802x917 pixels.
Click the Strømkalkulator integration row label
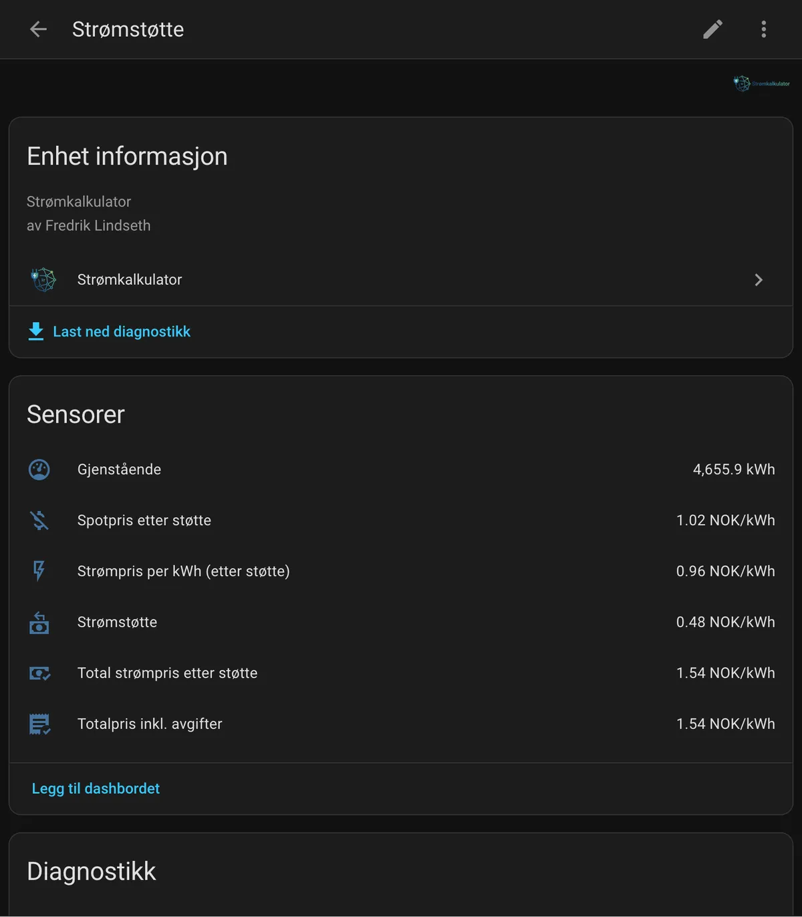(130, 280)
